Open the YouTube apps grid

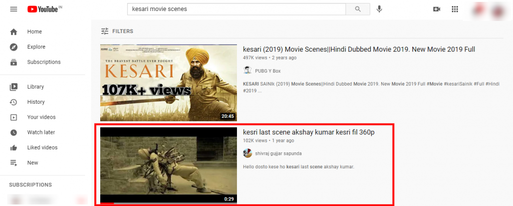pyautogui.click(x=455, y=9)
